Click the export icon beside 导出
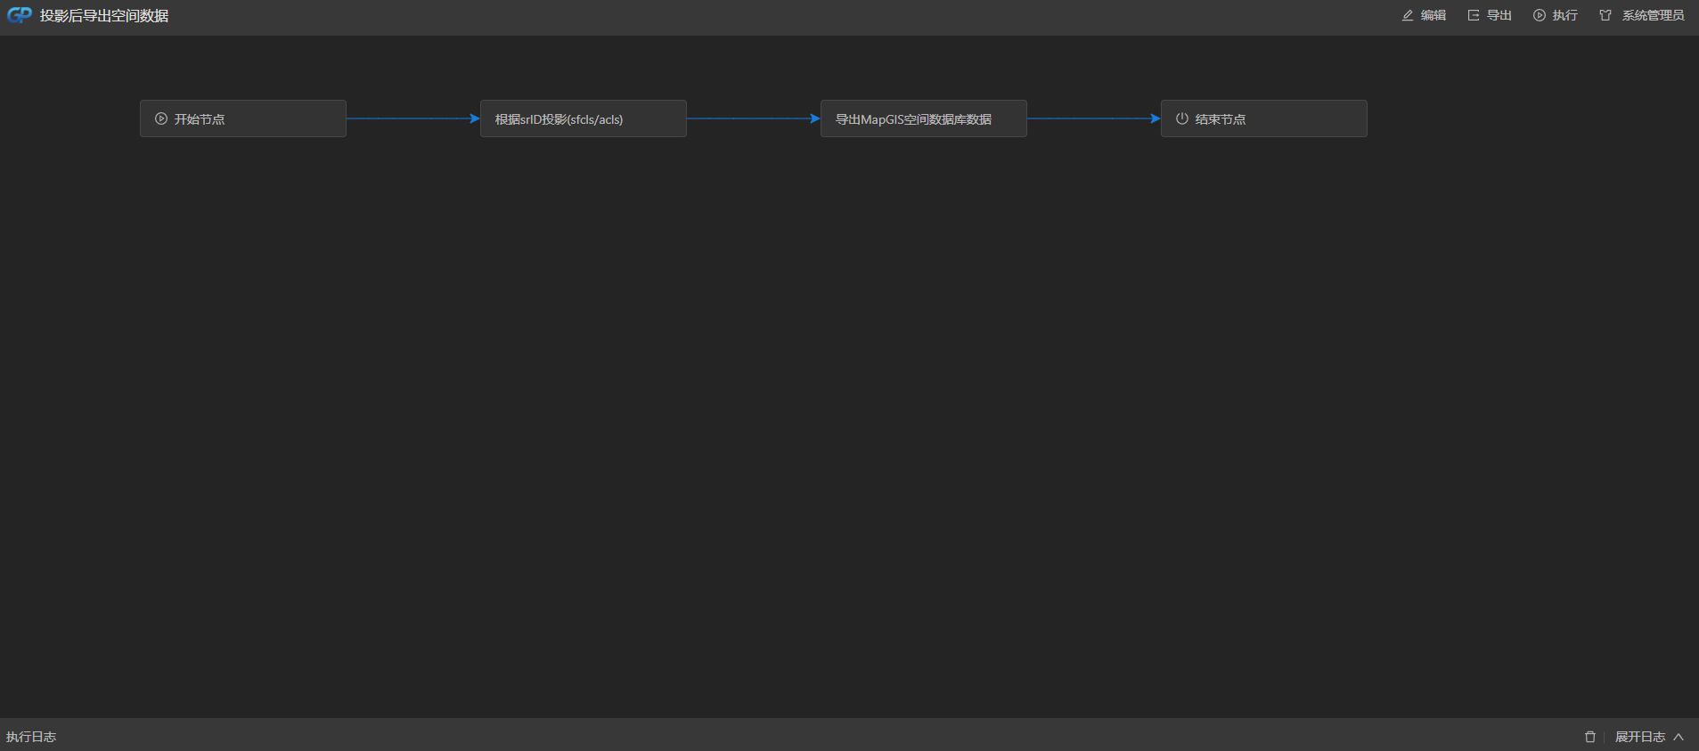This screenshot has height=751, width=1699. 1474,15
